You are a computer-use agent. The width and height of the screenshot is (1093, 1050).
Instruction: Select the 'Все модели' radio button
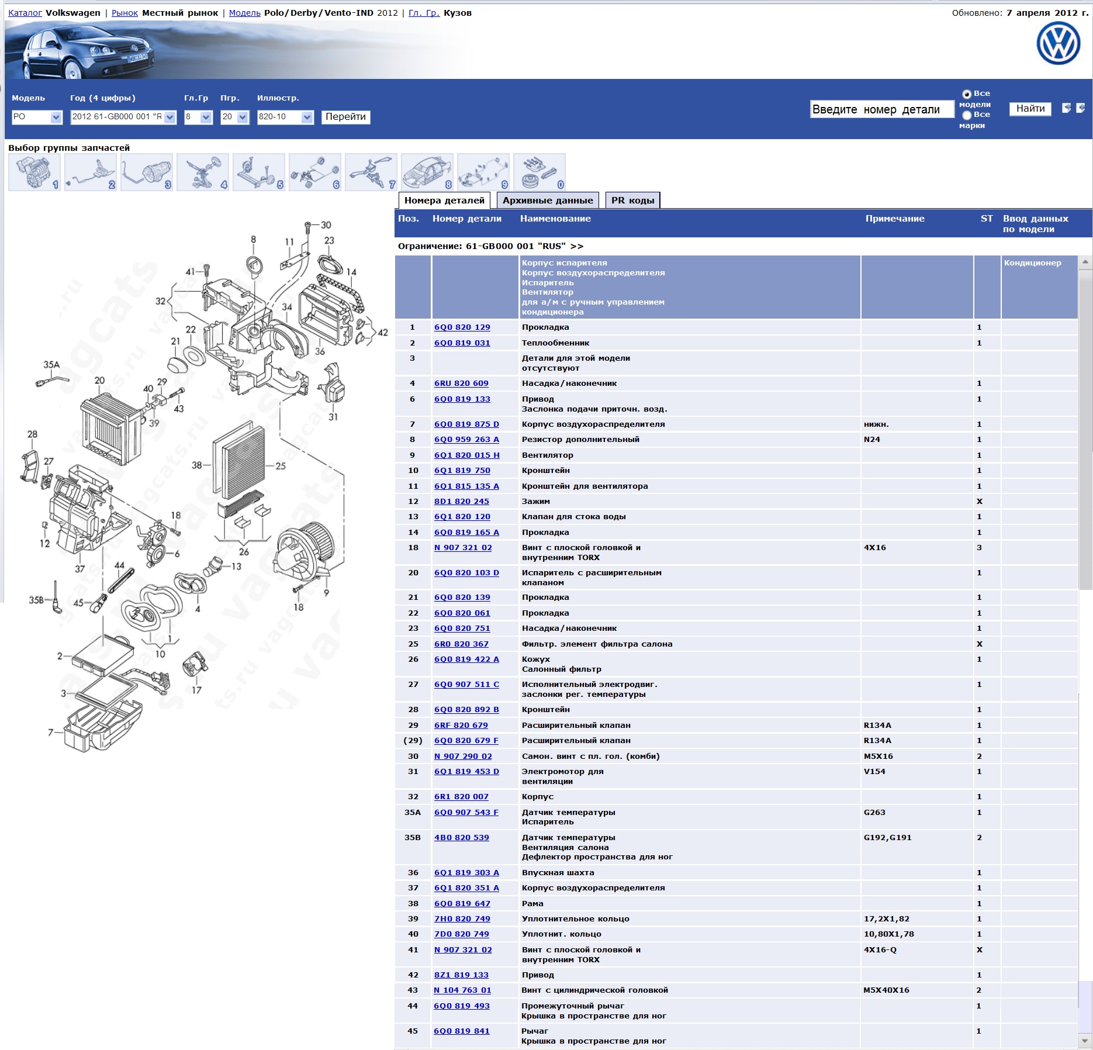point(967,94)
